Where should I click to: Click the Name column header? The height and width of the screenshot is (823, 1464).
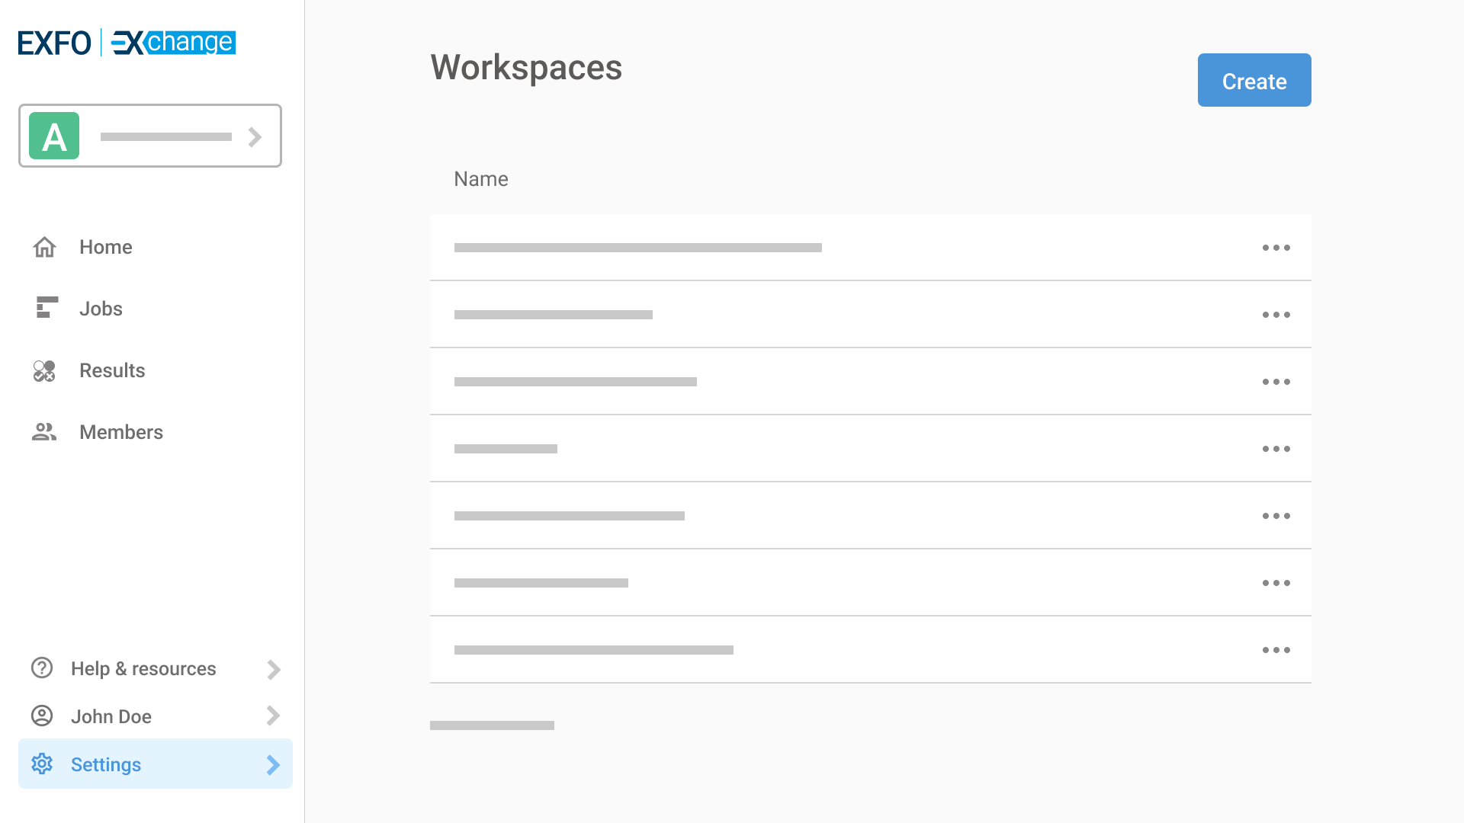(480, 179)
